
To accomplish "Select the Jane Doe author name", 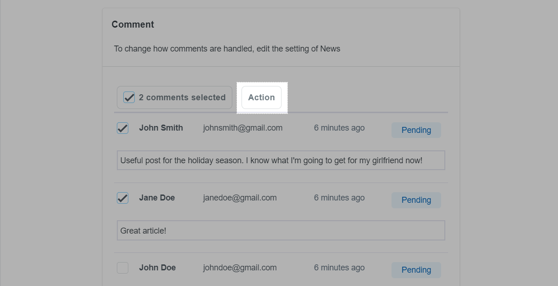I will coord(157,198).
